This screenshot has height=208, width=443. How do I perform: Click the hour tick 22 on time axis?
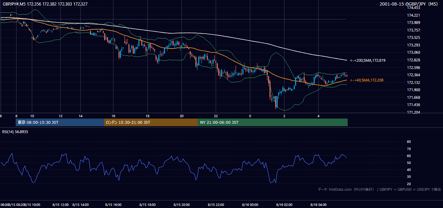tap(216, 116)
